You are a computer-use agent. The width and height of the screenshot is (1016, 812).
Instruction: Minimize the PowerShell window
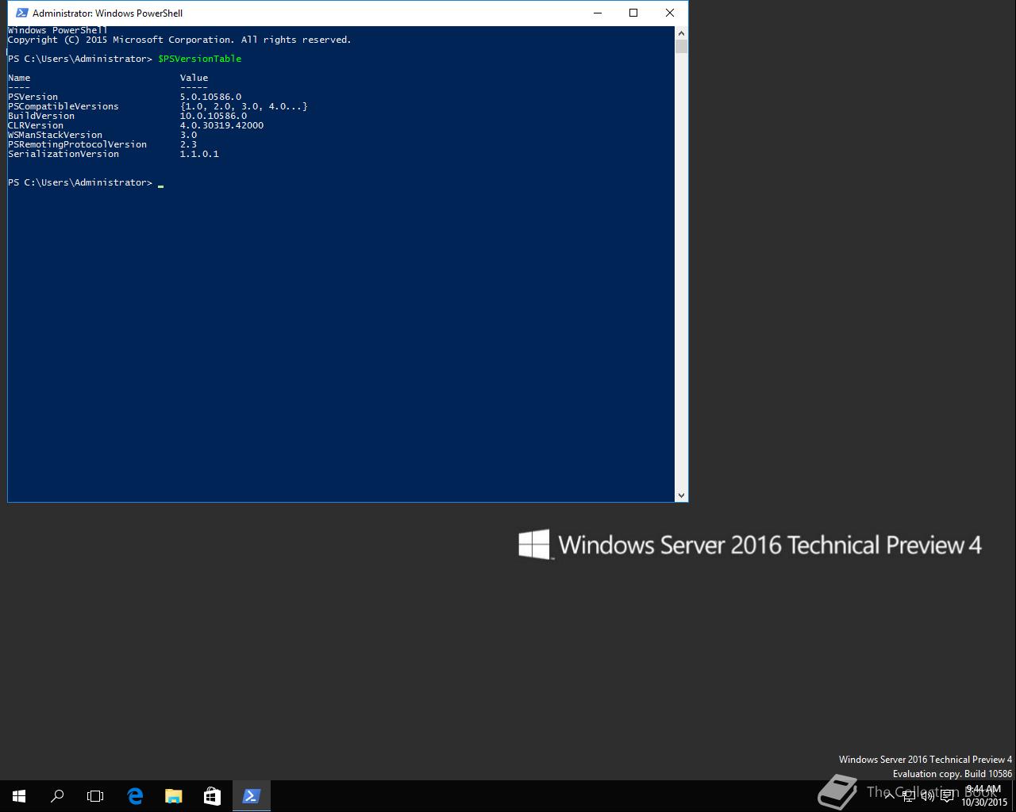click(x=598, y=13)
